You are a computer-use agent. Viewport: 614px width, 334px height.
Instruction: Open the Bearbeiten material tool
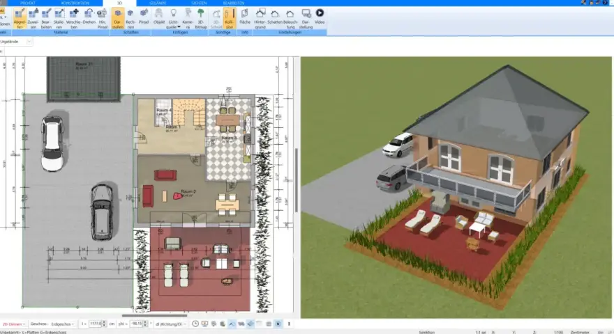[46, 18]
